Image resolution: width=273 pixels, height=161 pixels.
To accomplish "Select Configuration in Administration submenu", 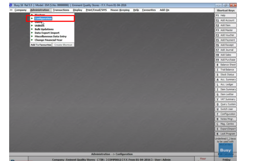I will (x=43, y=18).
